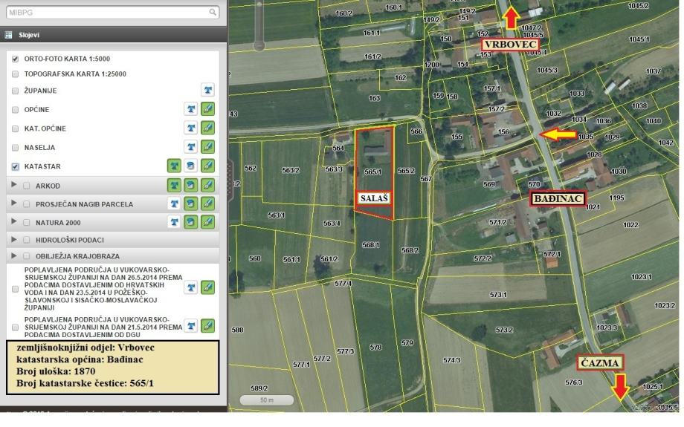Image resolution: width=684 pixels, height=427 pixels.
Task: Click the KATASTAR layer name
Action: (42, 166)
